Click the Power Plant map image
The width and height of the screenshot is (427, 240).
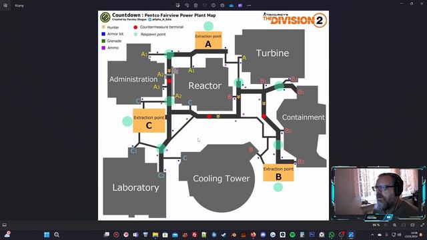tap(213, 115)
